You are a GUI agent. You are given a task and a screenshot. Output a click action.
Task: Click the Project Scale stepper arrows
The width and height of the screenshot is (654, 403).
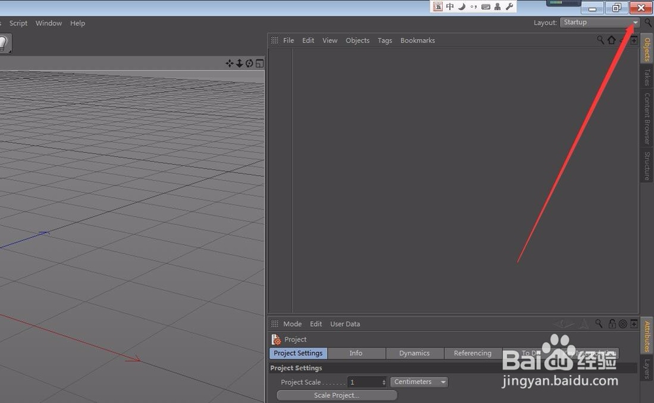coord(384,382)
